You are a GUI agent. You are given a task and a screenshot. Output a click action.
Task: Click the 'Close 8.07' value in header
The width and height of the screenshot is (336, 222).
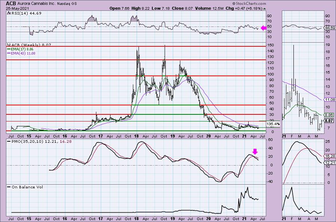pyautogui.click(x=182, y=8)
